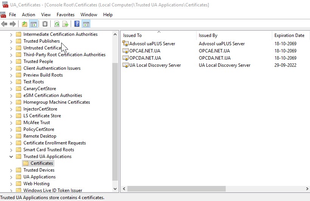Screen dimensions: 310x201
Task: Toggle Show/Hide Console Tree toolbar icon
Action: (x=33, y=24)
